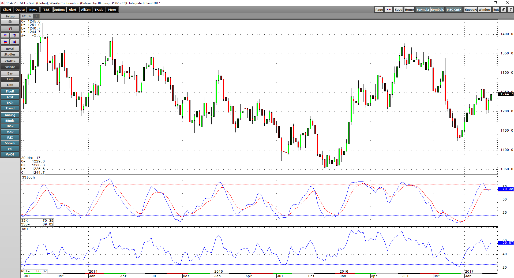Click the vertical expand arrows icon

(x=15, y=35)
